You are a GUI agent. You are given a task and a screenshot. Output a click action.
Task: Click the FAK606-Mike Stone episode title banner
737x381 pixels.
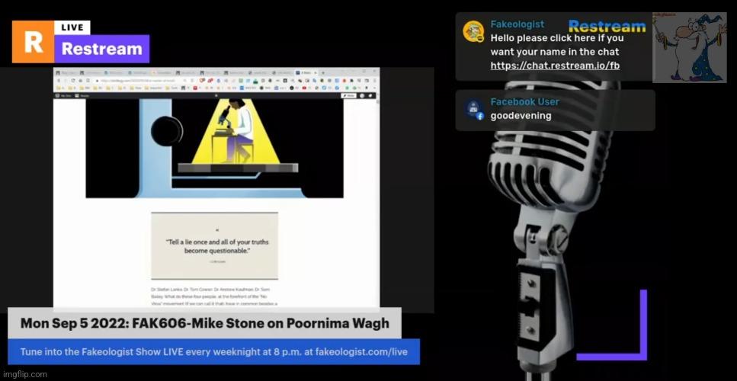click(204, 323)
